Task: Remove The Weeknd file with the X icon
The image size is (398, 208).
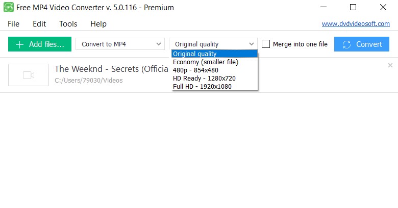Action: (x=390, y=65)
